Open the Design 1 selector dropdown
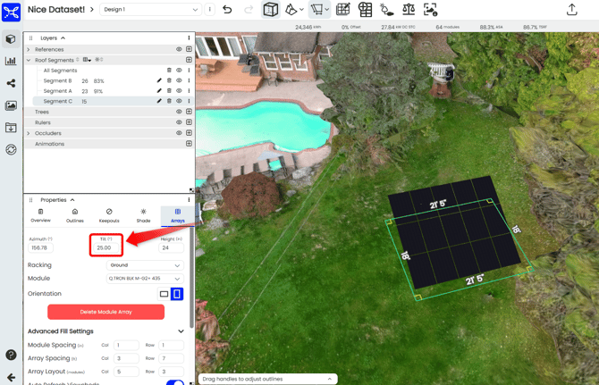 pyautogui.click(x=149, y=10)
